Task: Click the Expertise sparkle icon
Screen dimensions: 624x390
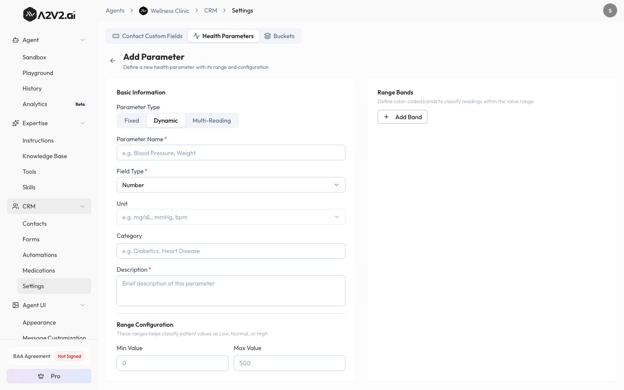Action: (16, 123)
